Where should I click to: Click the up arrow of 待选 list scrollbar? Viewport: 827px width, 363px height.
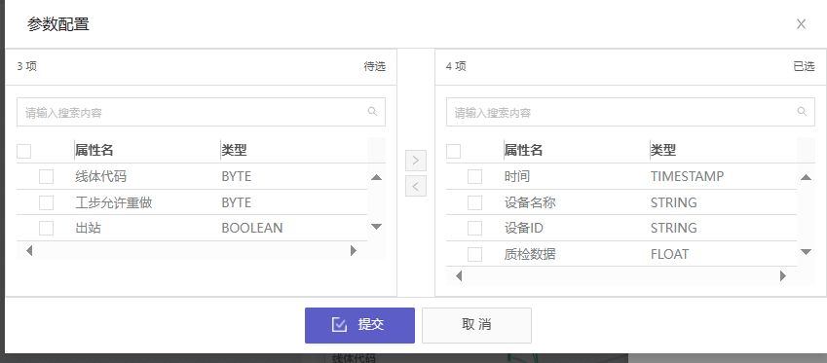click(x=376, y=177)
